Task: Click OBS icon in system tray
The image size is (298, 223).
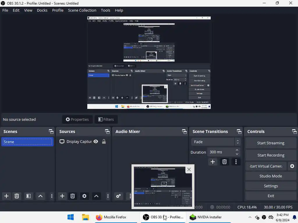Action: (x=264, y=217)
